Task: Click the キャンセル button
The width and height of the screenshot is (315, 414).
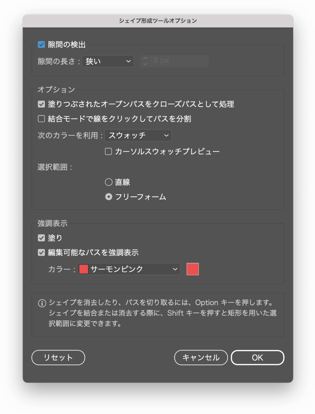Action: click(201, 358)
